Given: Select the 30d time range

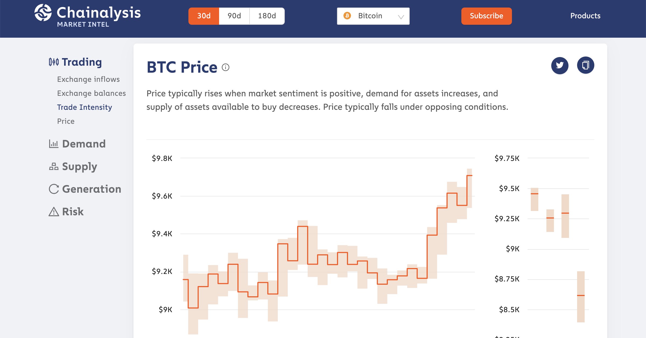Looking at the screenshot, I should 204,16.
